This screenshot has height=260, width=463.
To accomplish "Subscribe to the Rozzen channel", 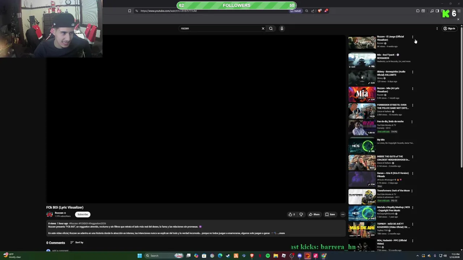I will [x=82, y=214].
